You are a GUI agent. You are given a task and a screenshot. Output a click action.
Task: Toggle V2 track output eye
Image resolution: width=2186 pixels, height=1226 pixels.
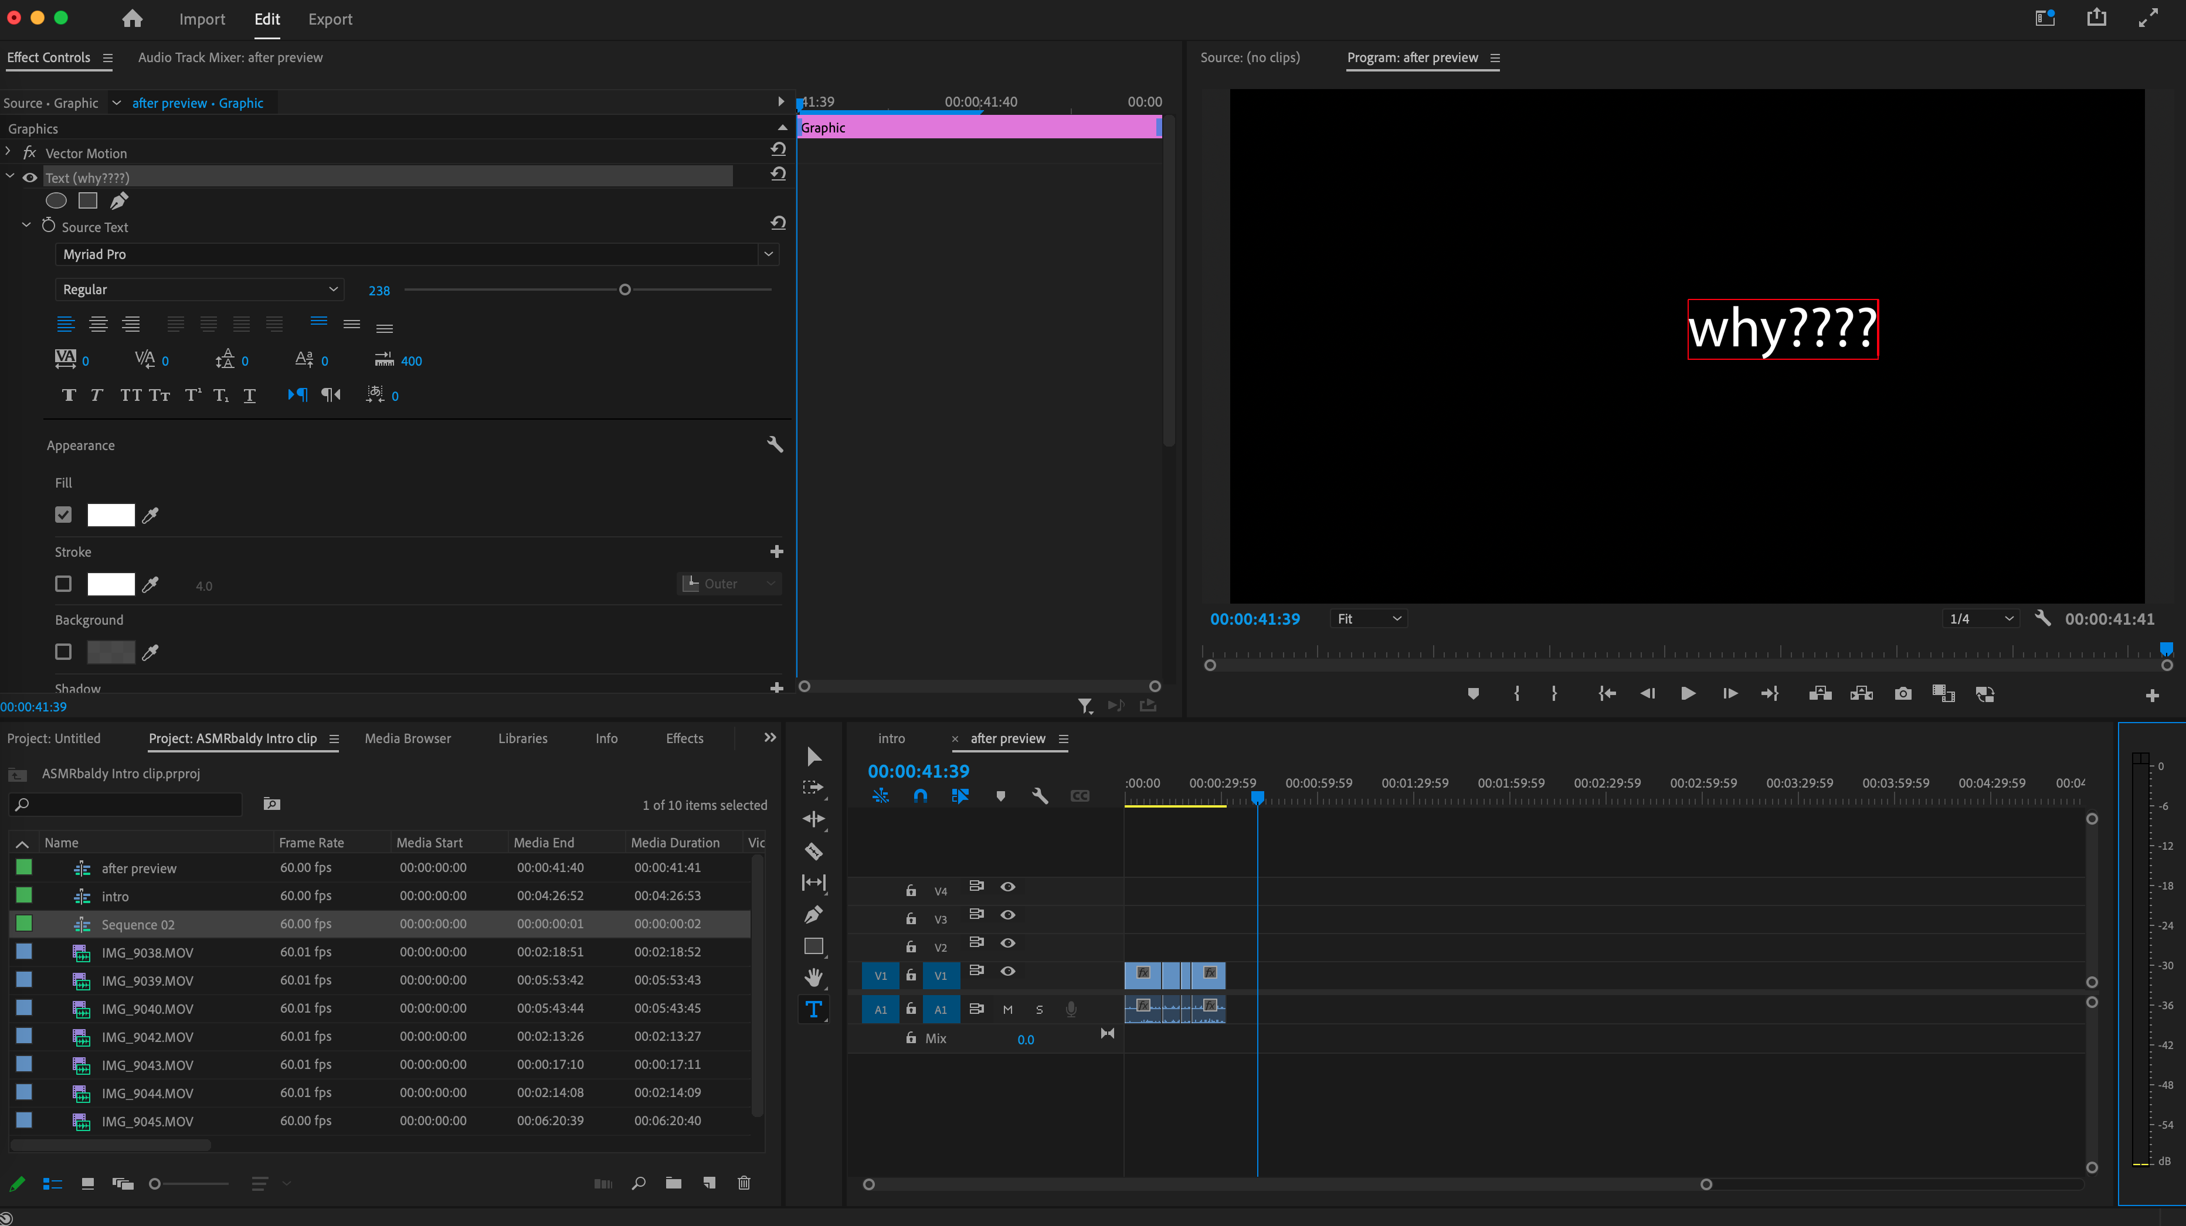point(1007,943)
